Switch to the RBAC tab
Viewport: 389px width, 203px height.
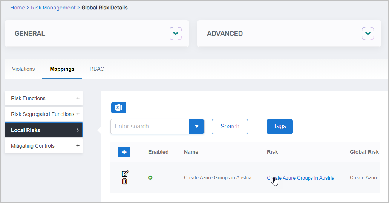[97, 69]
